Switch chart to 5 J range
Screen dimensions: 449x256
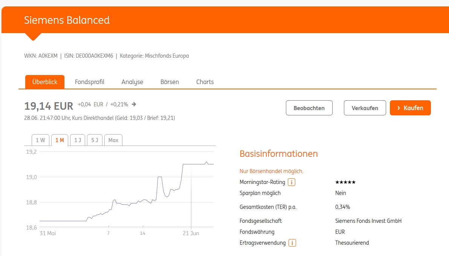95,140
